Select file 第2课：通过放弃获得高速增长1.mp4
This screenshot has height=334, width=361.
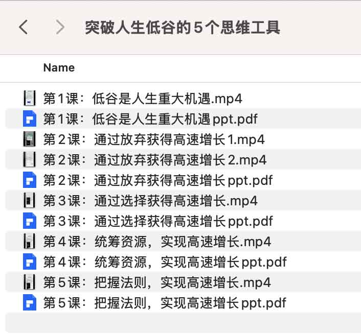tap(153, 139)
